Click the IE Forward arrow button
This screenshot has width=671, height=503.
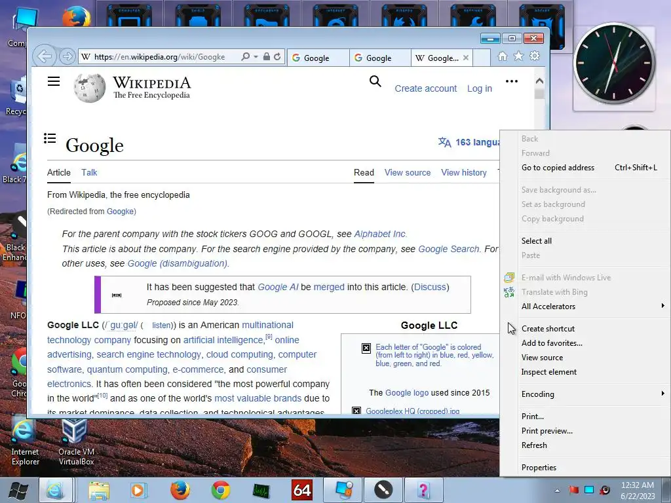coord(67,56)
